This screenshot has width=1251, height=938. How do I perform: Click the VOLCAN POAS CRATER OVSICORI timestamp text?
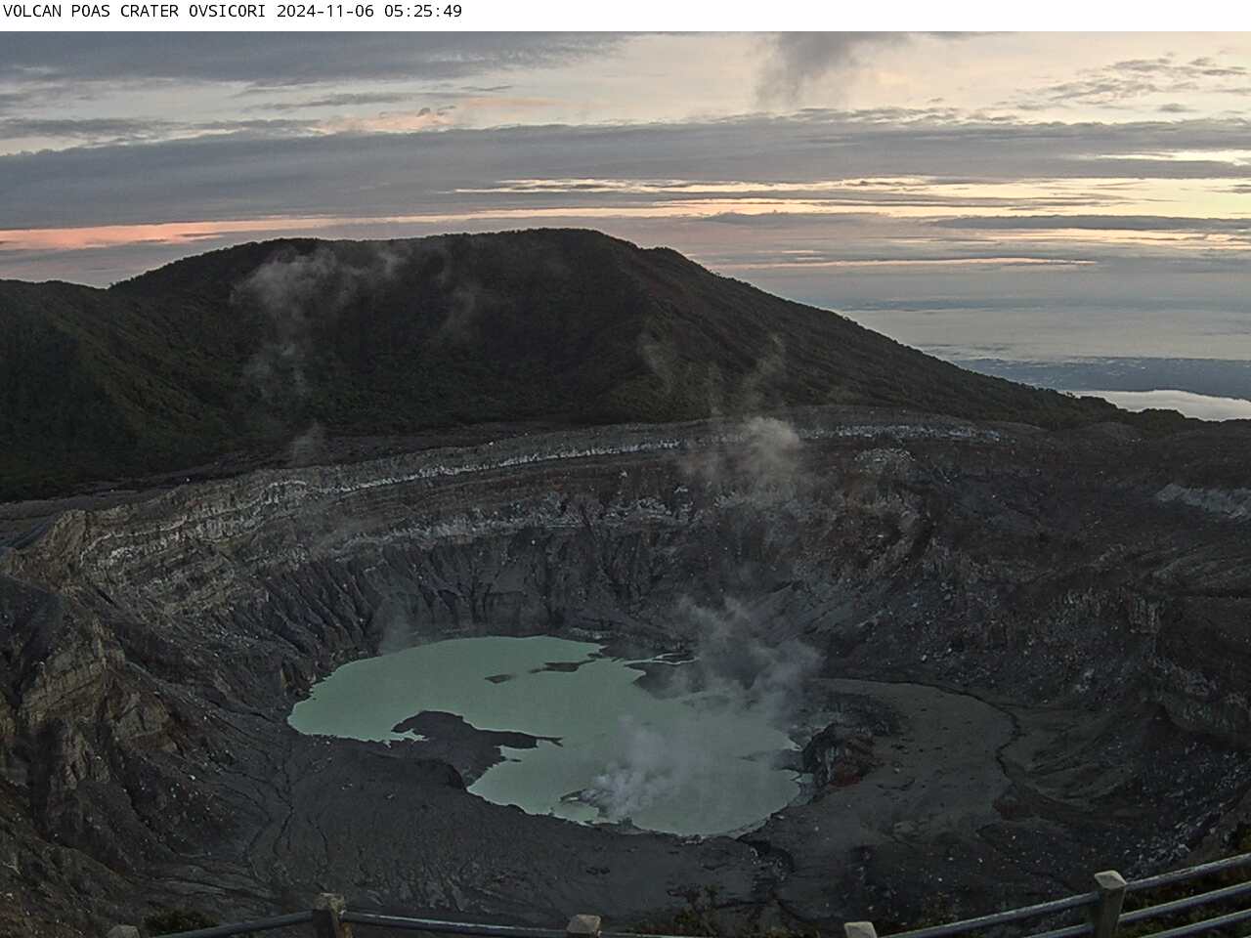tap(233, 12)
